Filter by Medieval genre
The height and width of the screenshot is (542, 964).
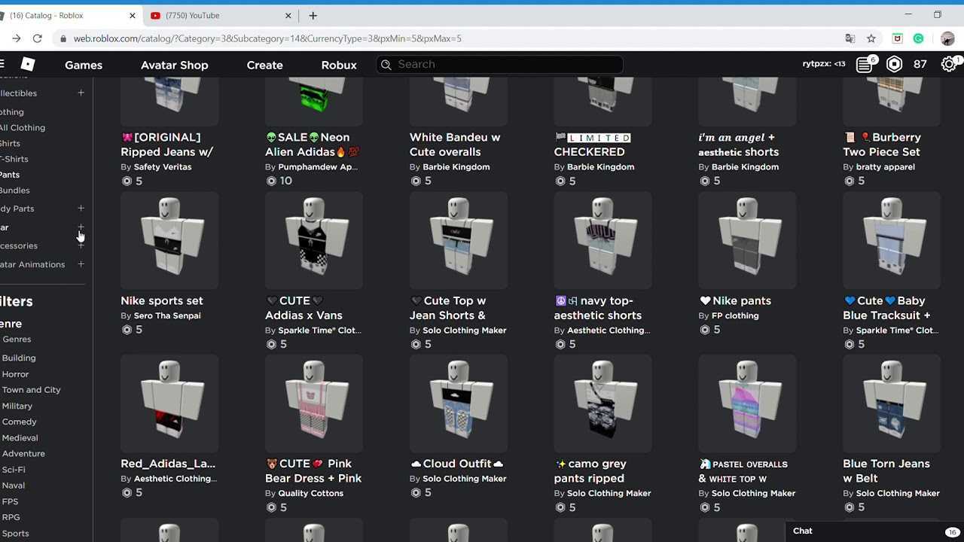click(x=20, y=437)
